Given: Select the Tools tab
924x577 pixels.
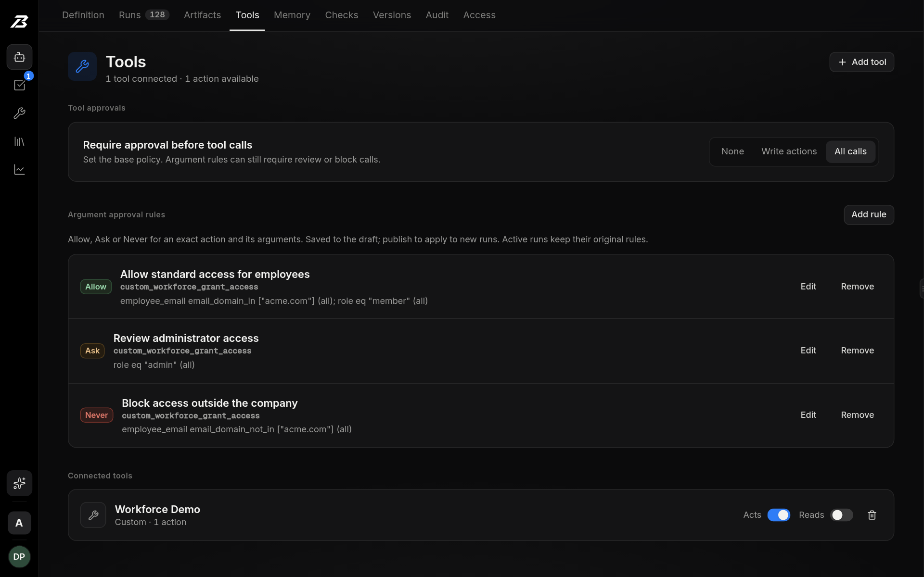Looking at the screenshot, I should pyautogui.click(x=247, y=15).
